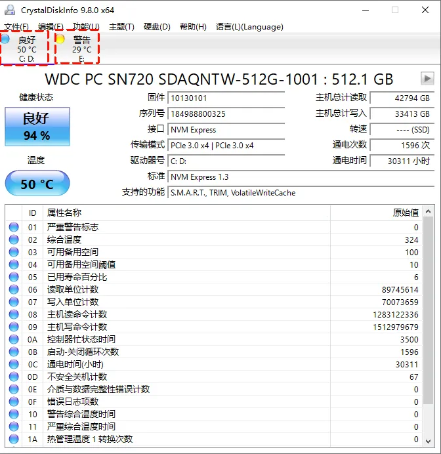
Task: Click status icon for 09 主机写命令计数 row
Action: [x=14, y=327]
